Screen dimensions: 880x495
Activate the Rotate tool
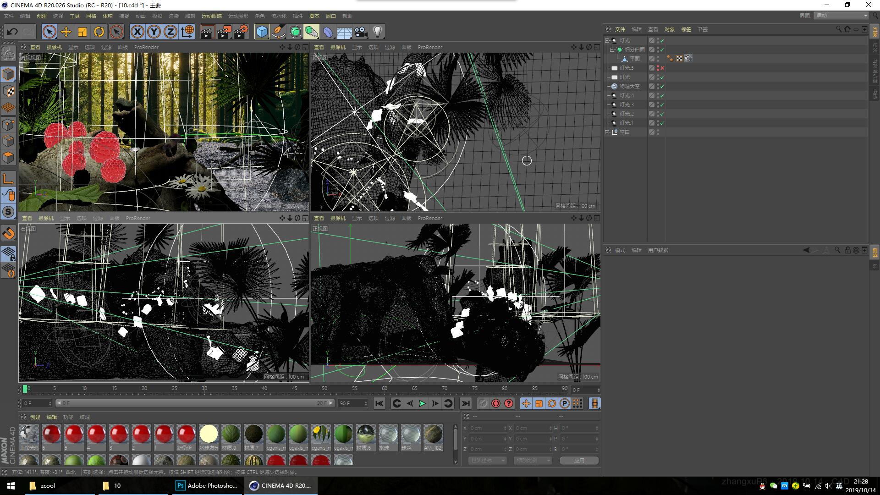(x=99, y=32)
